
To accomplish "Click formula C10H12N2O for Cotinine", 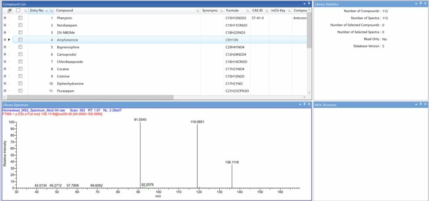I will coord(235,76).
